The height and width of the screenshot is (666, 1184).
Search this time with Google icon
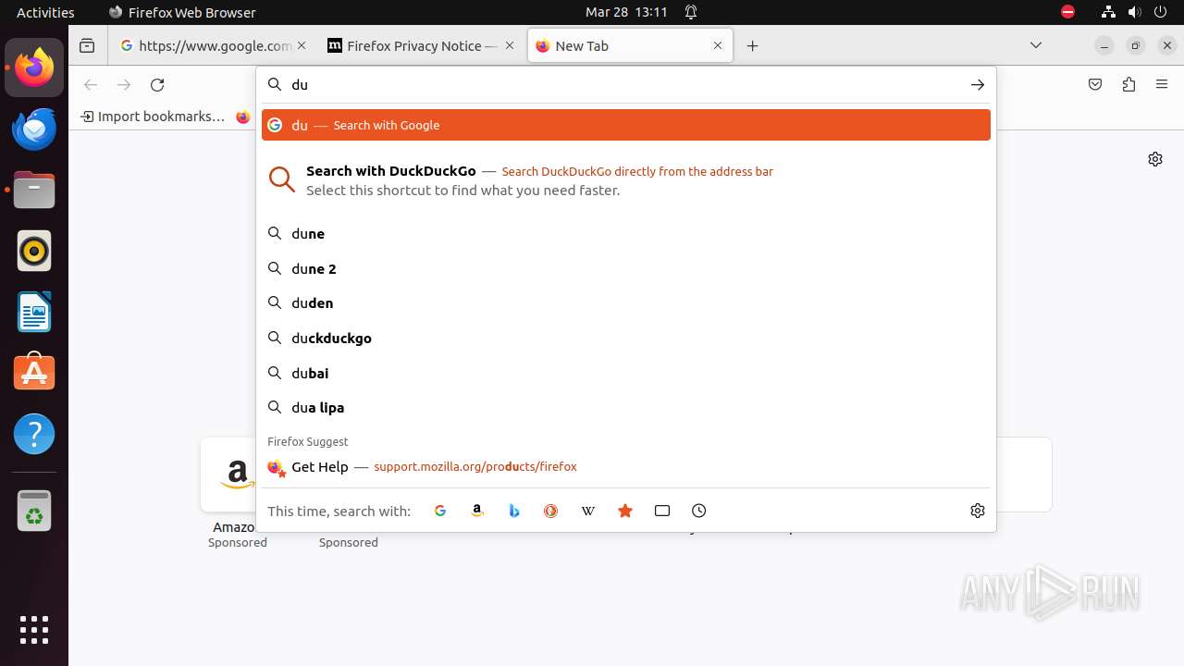tap(440, 511)
